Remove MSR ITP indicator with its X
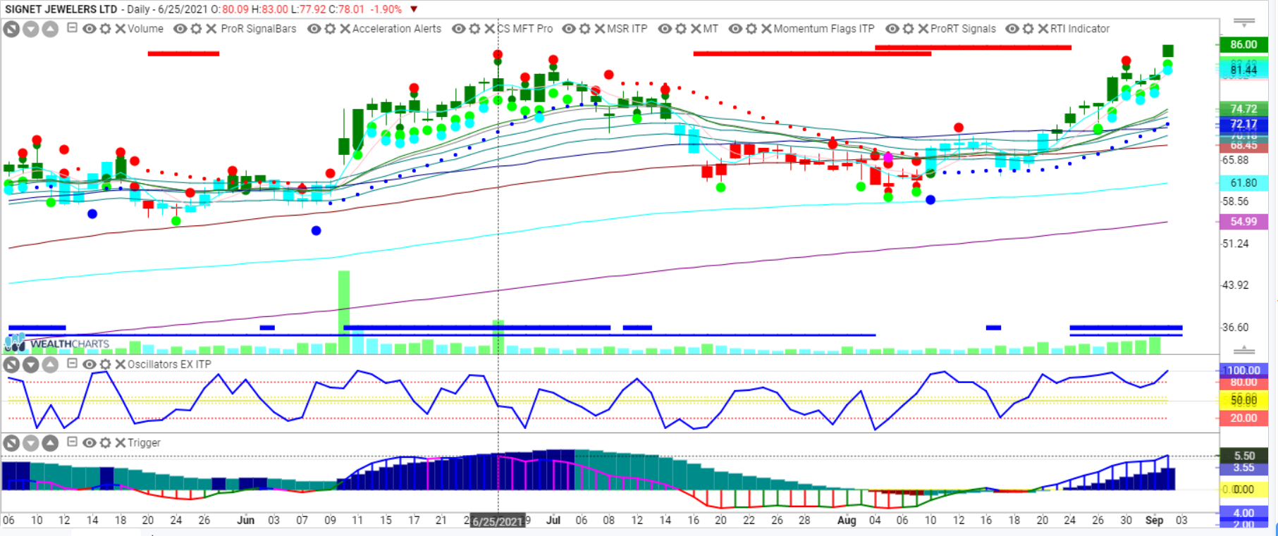Screen dimensions: 1278x536 (x=600, y=29)
